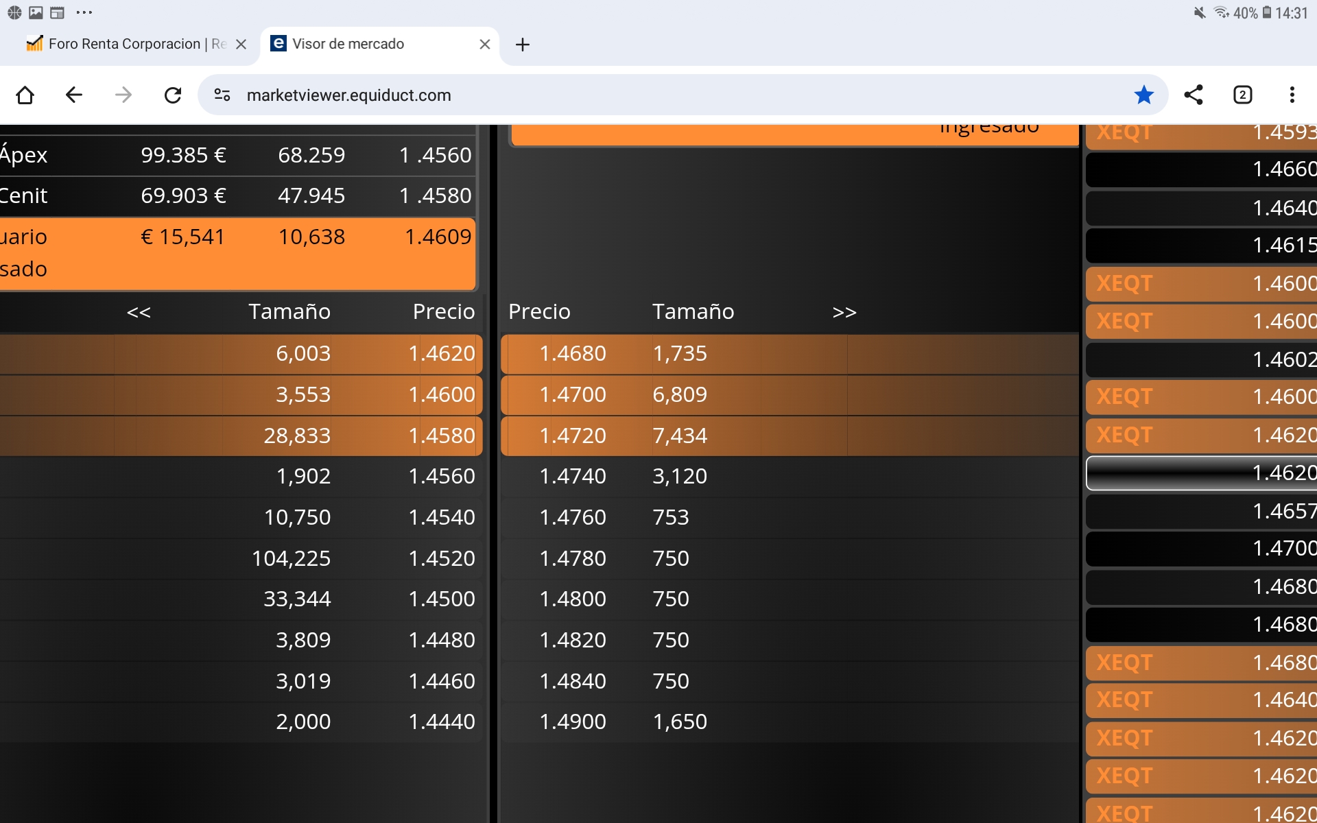Go back with the left arrow
Screen dimensions: 1317x823
click(x=74, y=95)
